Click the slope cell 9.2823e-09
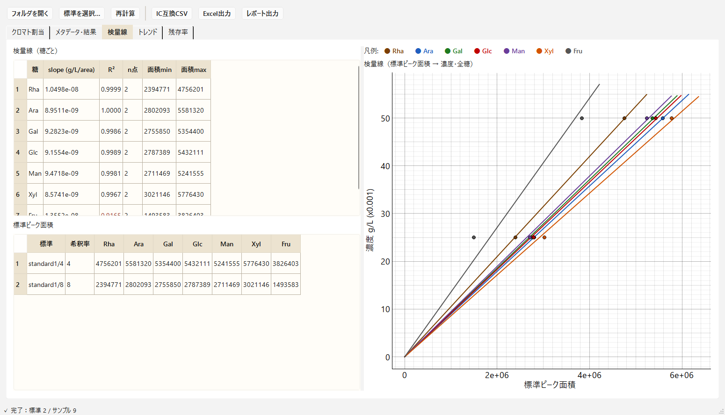 pyautogui.click(x=71, y=131)
